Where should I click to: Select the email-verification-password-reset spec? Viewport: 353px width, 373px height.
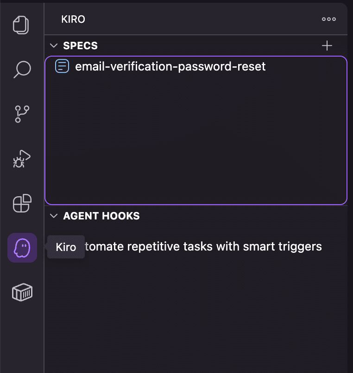coord(170,66)
